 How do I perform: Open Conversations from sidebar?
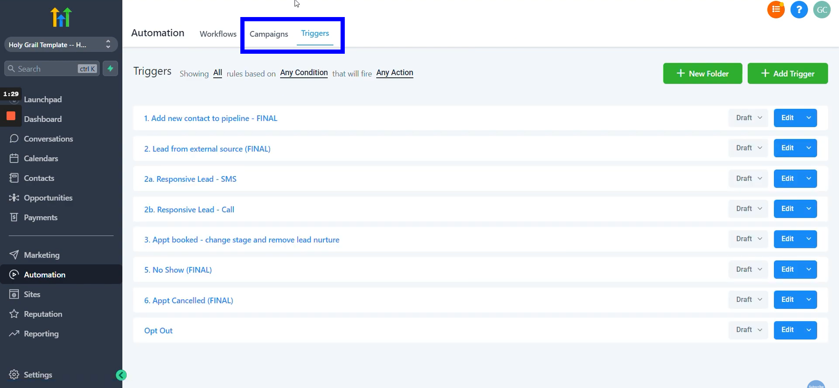(x=48, y=139)
